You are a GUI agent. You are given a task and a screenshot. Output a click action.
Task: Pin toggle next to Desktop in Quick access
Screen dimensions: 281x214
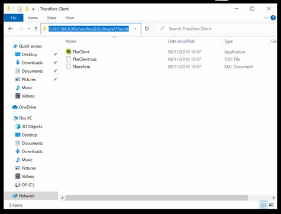(55, 54)
